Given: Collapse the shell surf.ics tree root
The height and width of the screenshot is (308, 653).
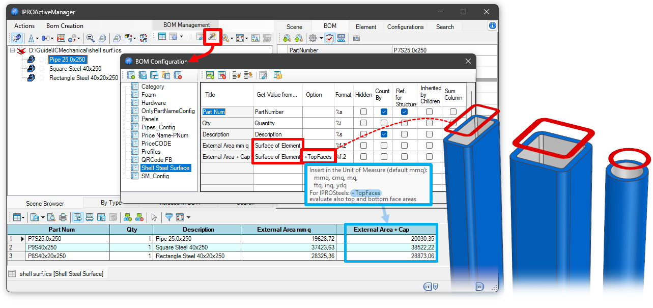Looking at the screenshot, I should coord(12,50).
